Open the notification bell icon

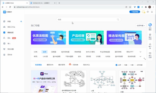click(x=152, y=12)
